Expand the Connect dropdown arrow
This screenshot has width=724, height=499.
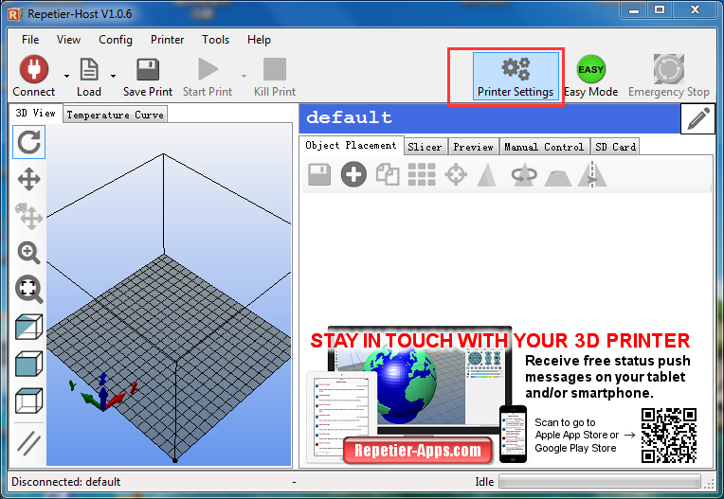pos(66,76)
